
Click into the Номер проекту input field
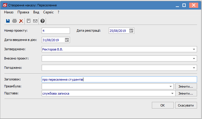point(56,31)
